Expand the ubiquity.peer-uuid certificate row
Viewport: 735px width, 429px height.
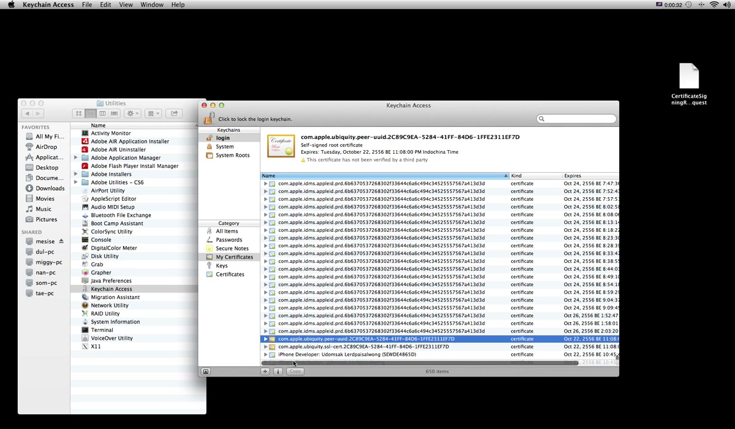click(265, 339)
